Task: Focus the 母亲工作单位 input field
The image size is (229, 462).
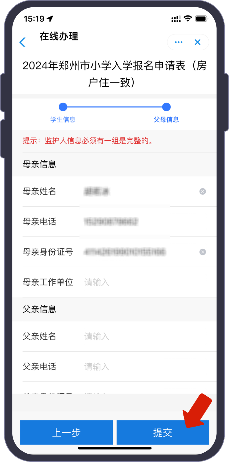Action: (145, 282)
